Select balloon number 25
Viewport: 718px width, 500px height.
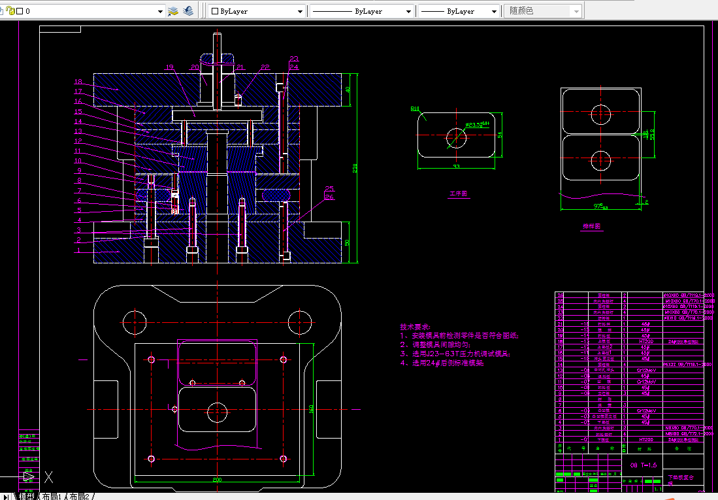329,189
